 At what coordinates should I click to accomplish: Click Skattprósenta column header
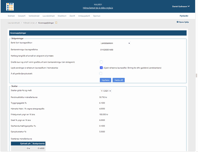38,143
